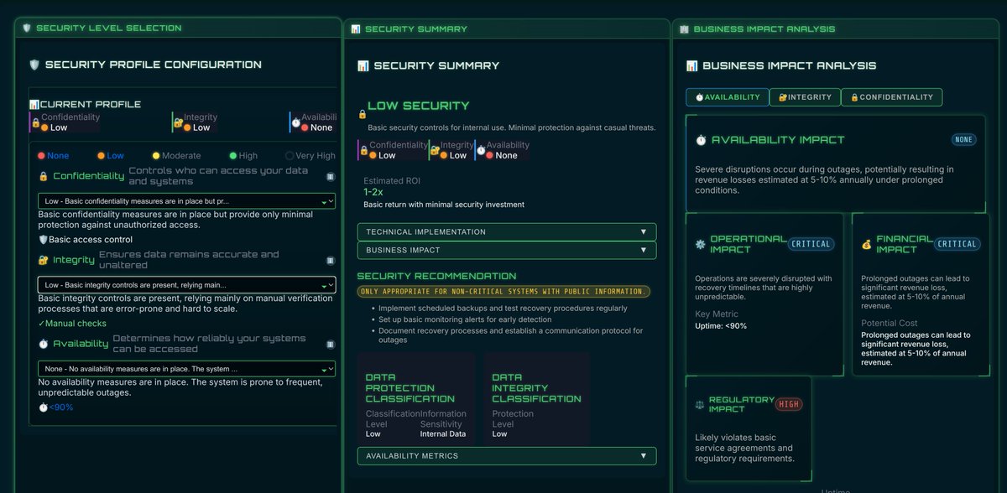Click the CRITICAL badge on Financial Impact
1007x493 pixels.
pos(957,244)
